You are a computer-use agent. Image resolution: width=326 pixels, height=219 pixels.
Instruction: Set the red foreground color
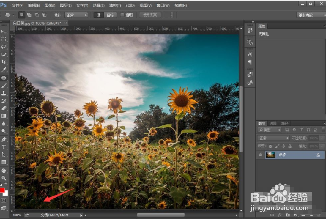pyautogui.click(x=2, y=190)
